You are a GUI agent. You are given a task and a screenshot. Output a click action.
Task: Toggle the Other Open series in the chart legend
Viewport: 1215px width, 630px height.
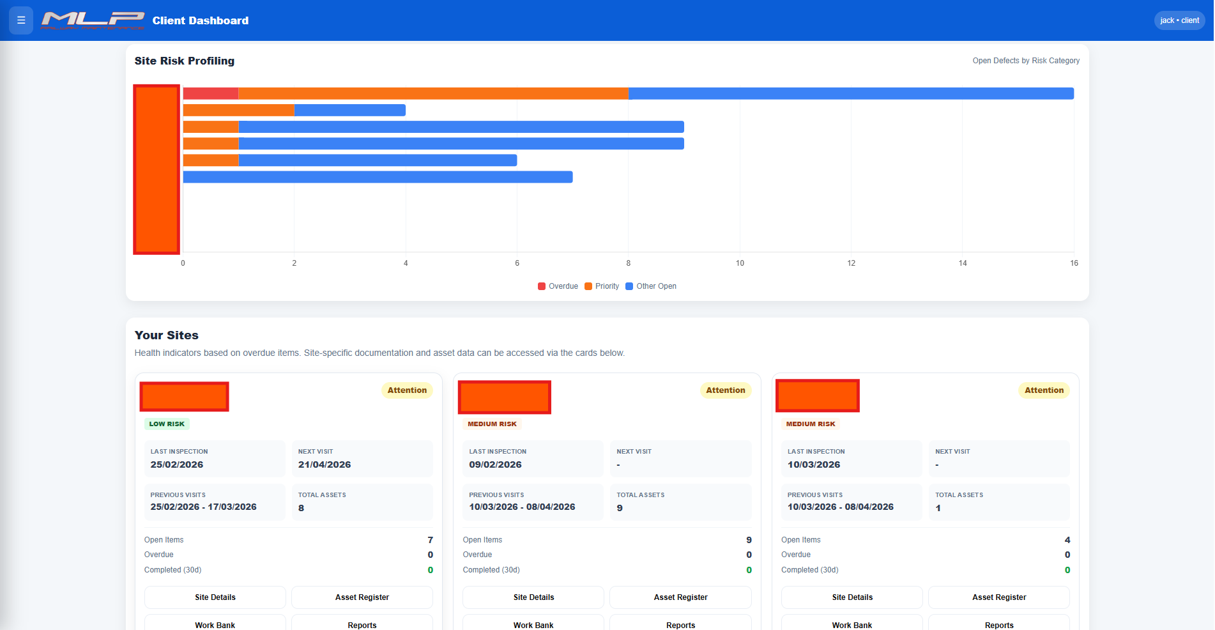(650, 286)
